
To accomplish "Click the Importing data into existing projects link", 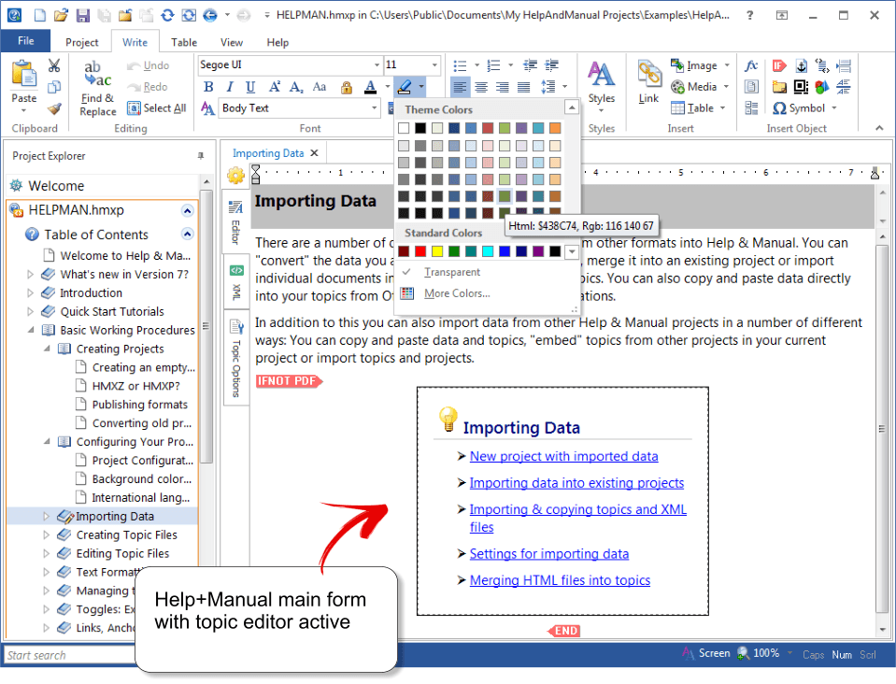I will [577, 483].
